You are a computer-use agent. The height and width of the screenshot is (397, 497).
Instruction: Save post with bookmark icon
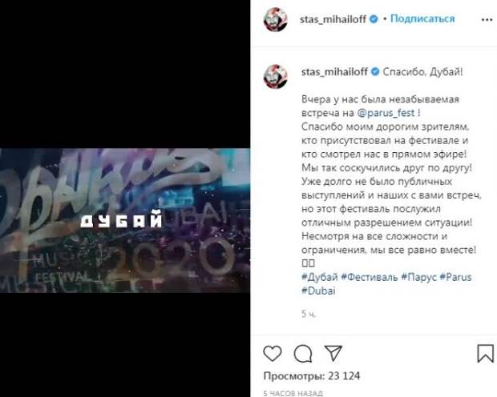point(485,353)
